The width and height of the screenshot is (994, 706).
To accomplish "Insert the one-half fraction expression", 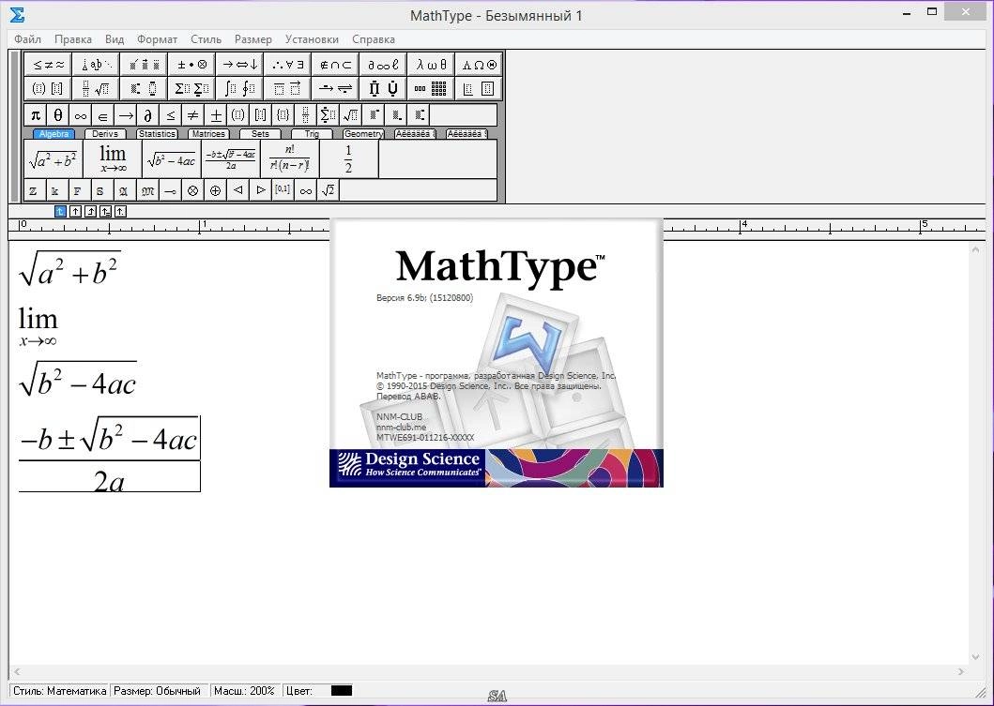I will tap(348, 159).
